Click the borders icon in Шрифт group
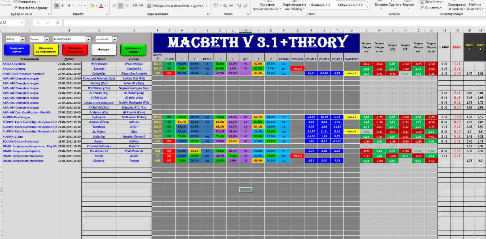486x239 pixels. [81, 6]
